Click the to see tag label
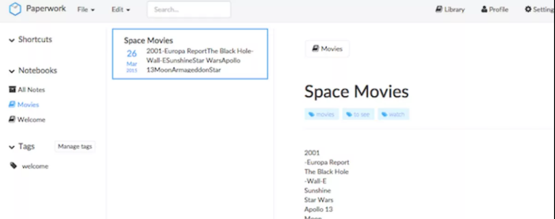Screen dimensions: 555x219 tap(358, 114)
